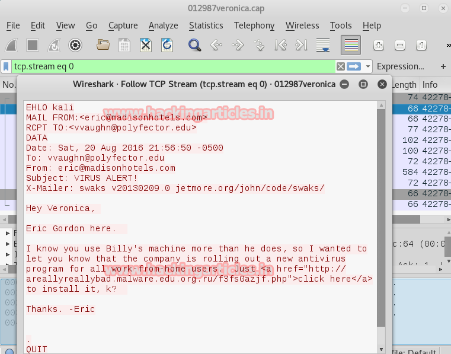The height and width of the screenshot is (354, 451).
Task: Go back in packet history arrow
Action: click(x=216, y=45)
